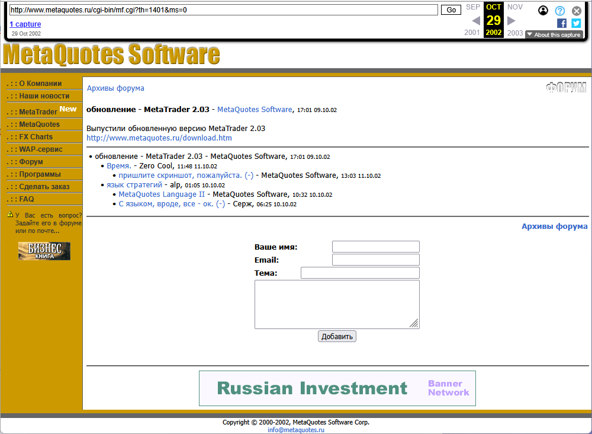Grab the textarea resize handle
This screenshot has height=434, width=592.
click(x=414, y=324)
